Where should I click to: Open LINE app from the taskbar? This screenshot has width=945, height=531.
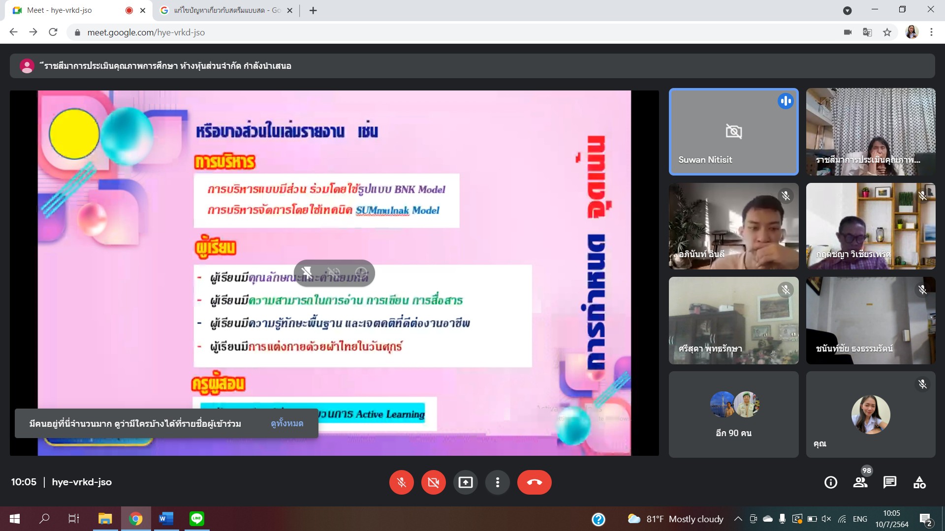coord(197,519)
